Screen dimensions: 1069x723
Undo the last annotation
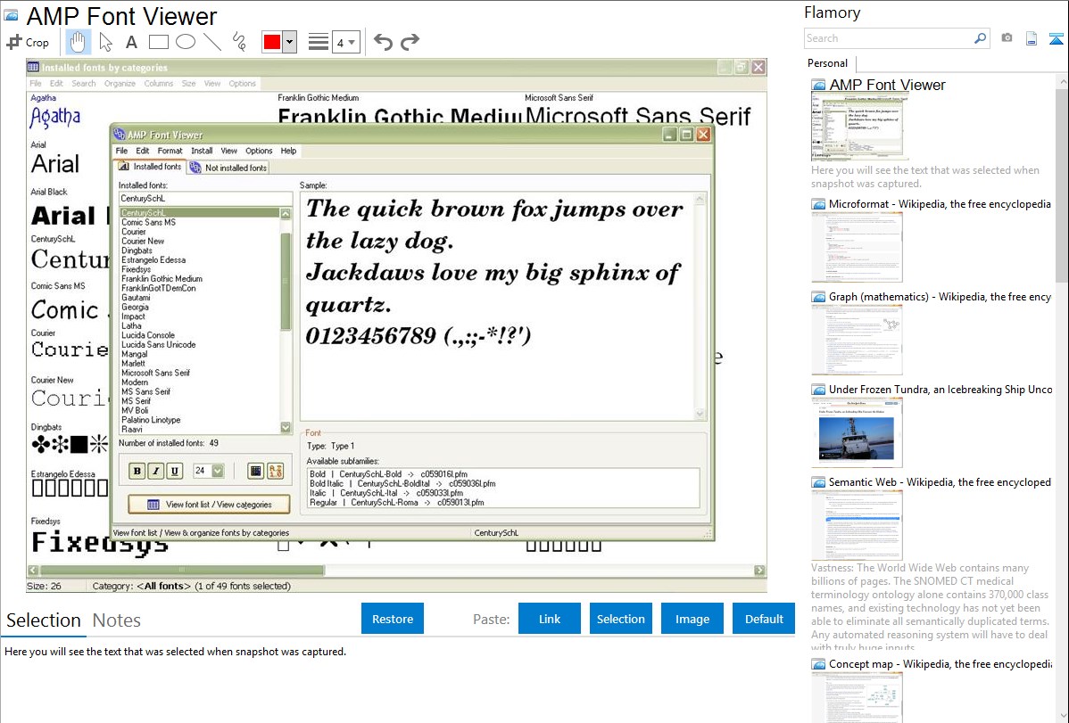pos(383,42)
